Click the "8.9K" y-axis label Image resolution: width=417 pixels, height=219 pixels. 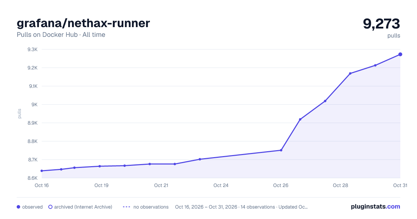32,123
